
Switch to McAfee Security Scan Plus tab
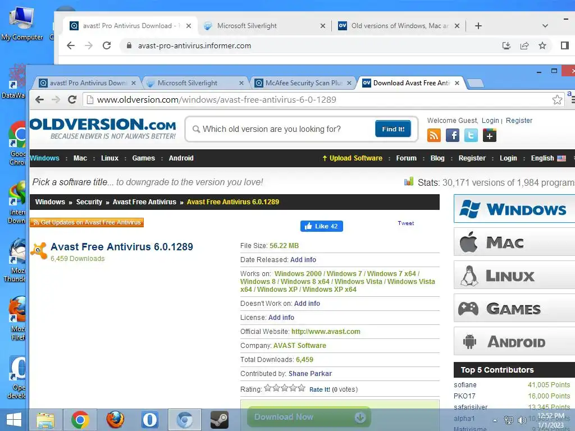(303, 83)
